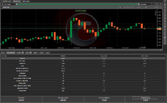This screenshot has height=103, width=167.
Task: Select the Largest winning trade row label
Action: coord(22,81)
